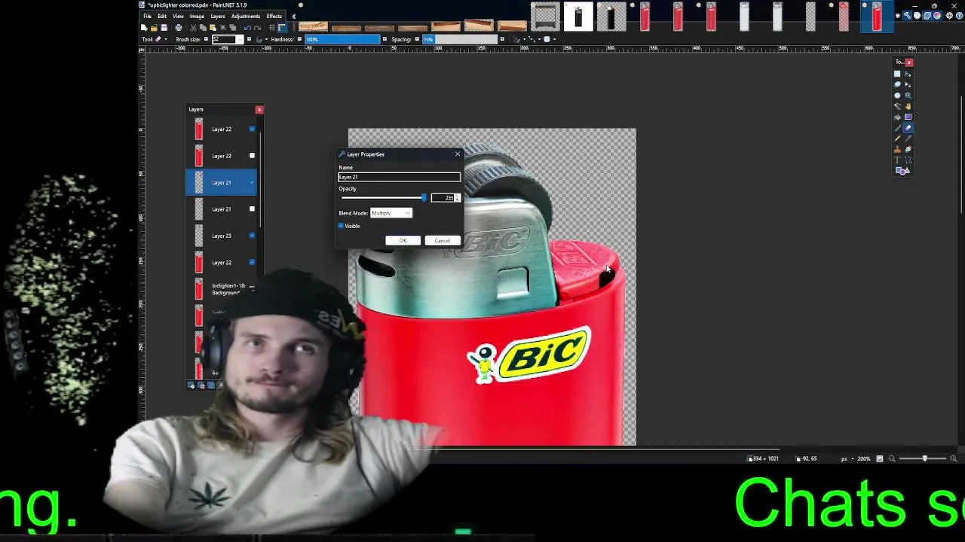This screenshot has height=542, width=965.
Task: Open the Image menu
Action: 197,16
